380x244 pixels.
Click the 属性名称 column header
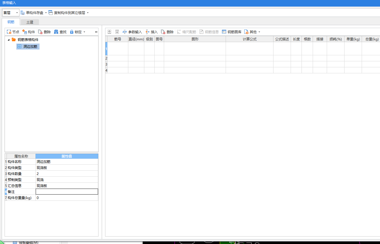(21, 156)
